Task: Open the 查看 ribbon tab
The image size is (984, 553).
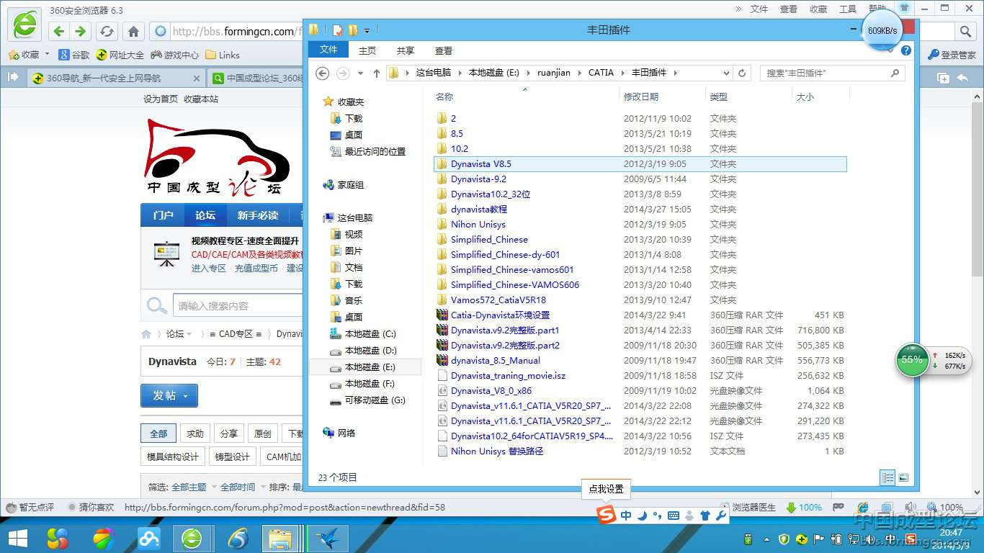Action: [443, 50]
